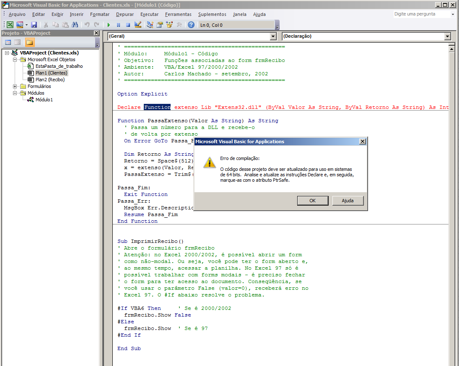Toggle Folders view in Project panel
The image size is (459, 366).
pyautogui.click(x=30, y=42)
